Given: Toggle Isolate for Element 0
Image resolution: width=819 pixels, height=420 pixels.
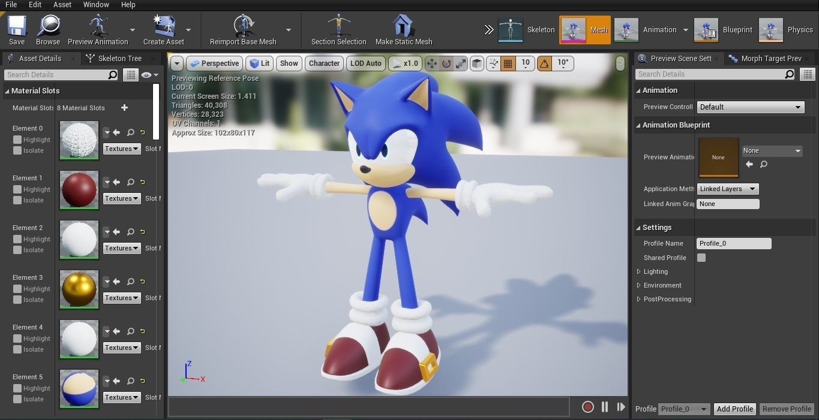Looking at the screenshot, I should pos(17,150).
